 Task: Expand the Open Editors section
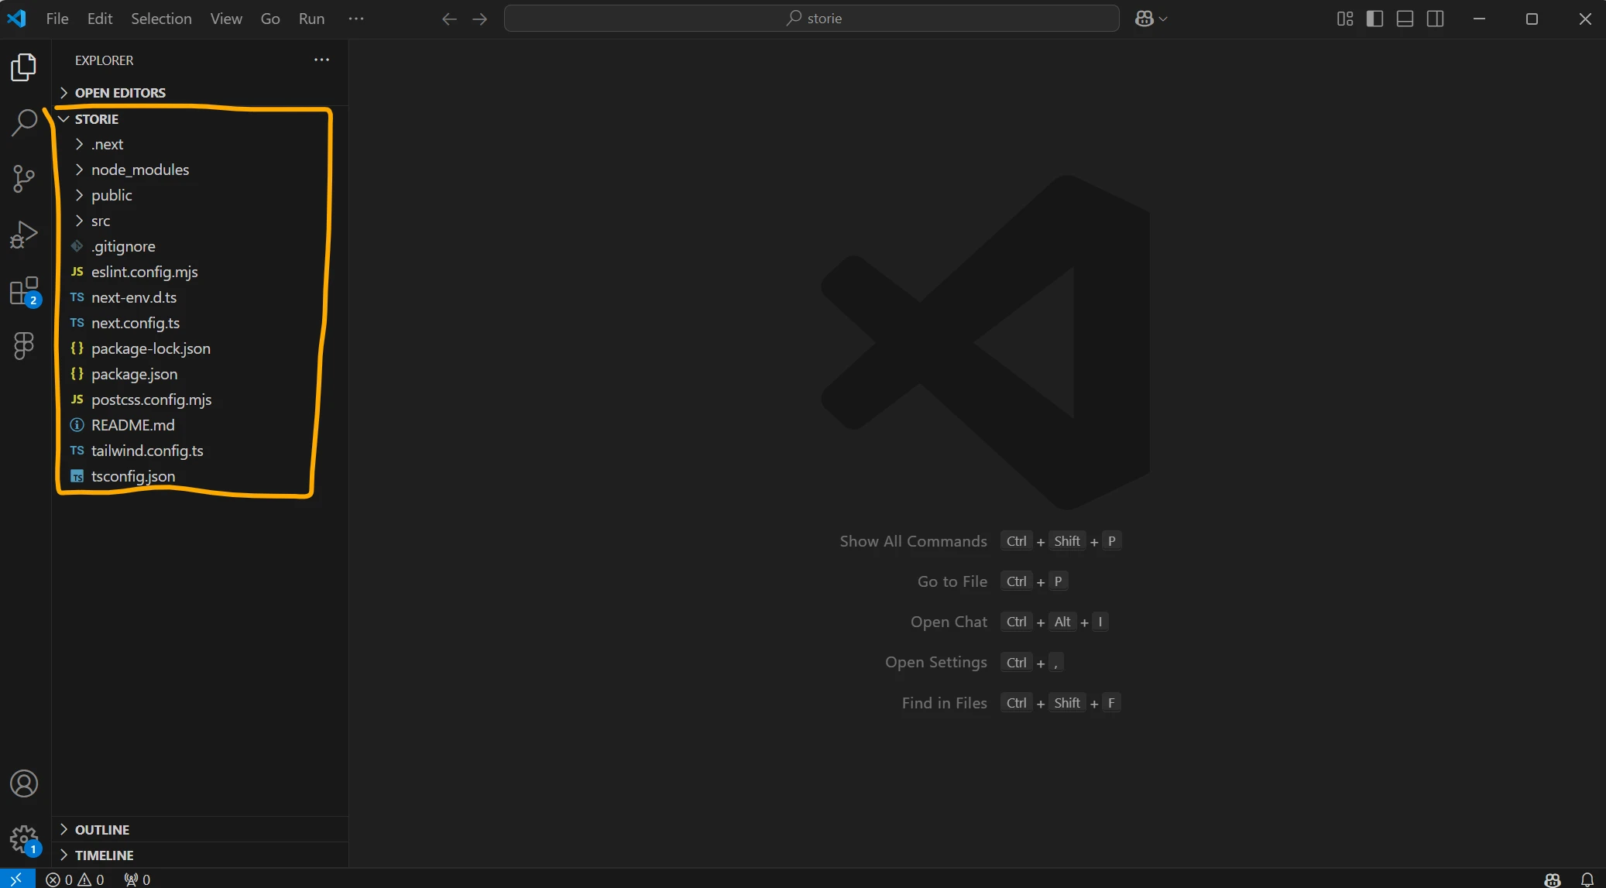click(x=200, y=93)
